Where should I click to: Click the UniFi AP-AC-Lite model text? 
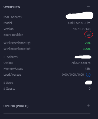coord(79,23)
